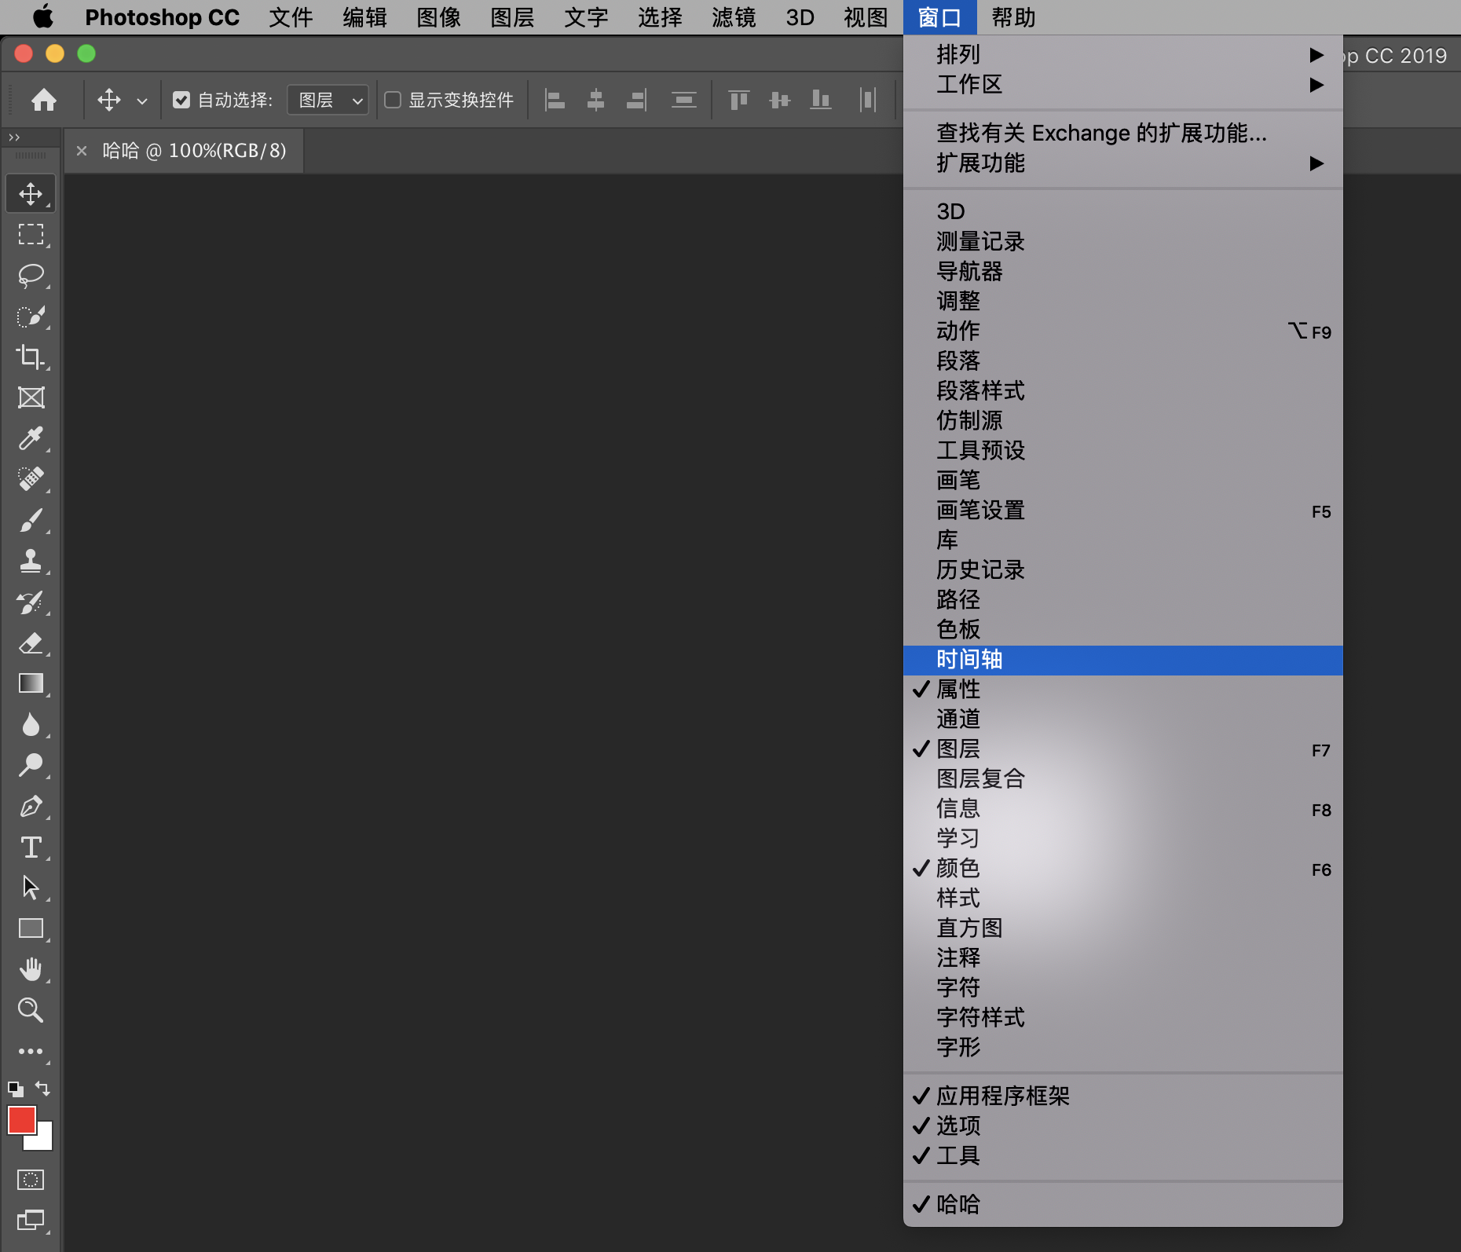Screen dimensions: 1461x1252
Task: Click the align bottom edges icon
Action: click(821, 100)
